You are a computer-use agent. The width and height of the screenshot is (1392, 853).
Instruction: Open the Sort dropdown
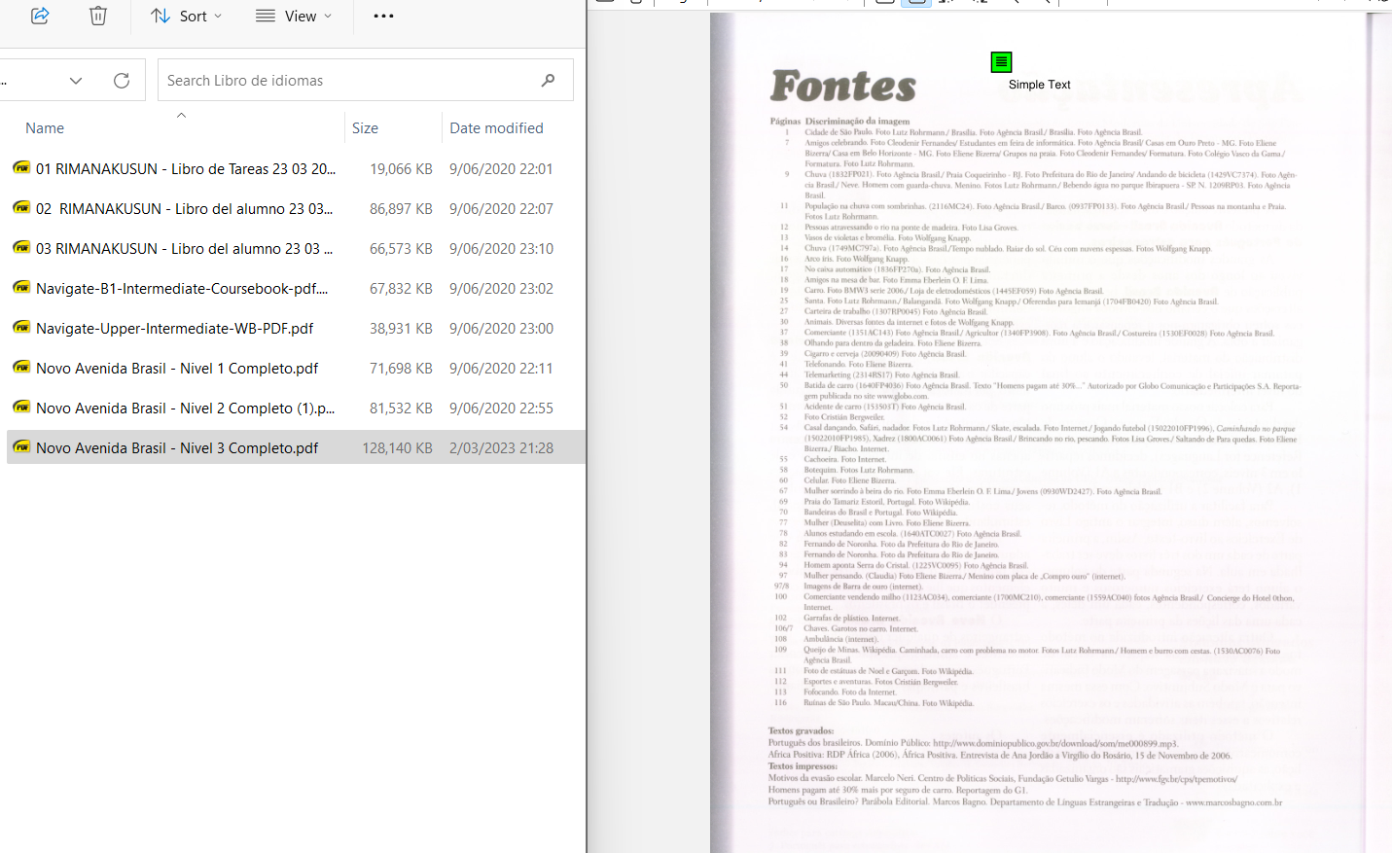click(x=185, y=16)
